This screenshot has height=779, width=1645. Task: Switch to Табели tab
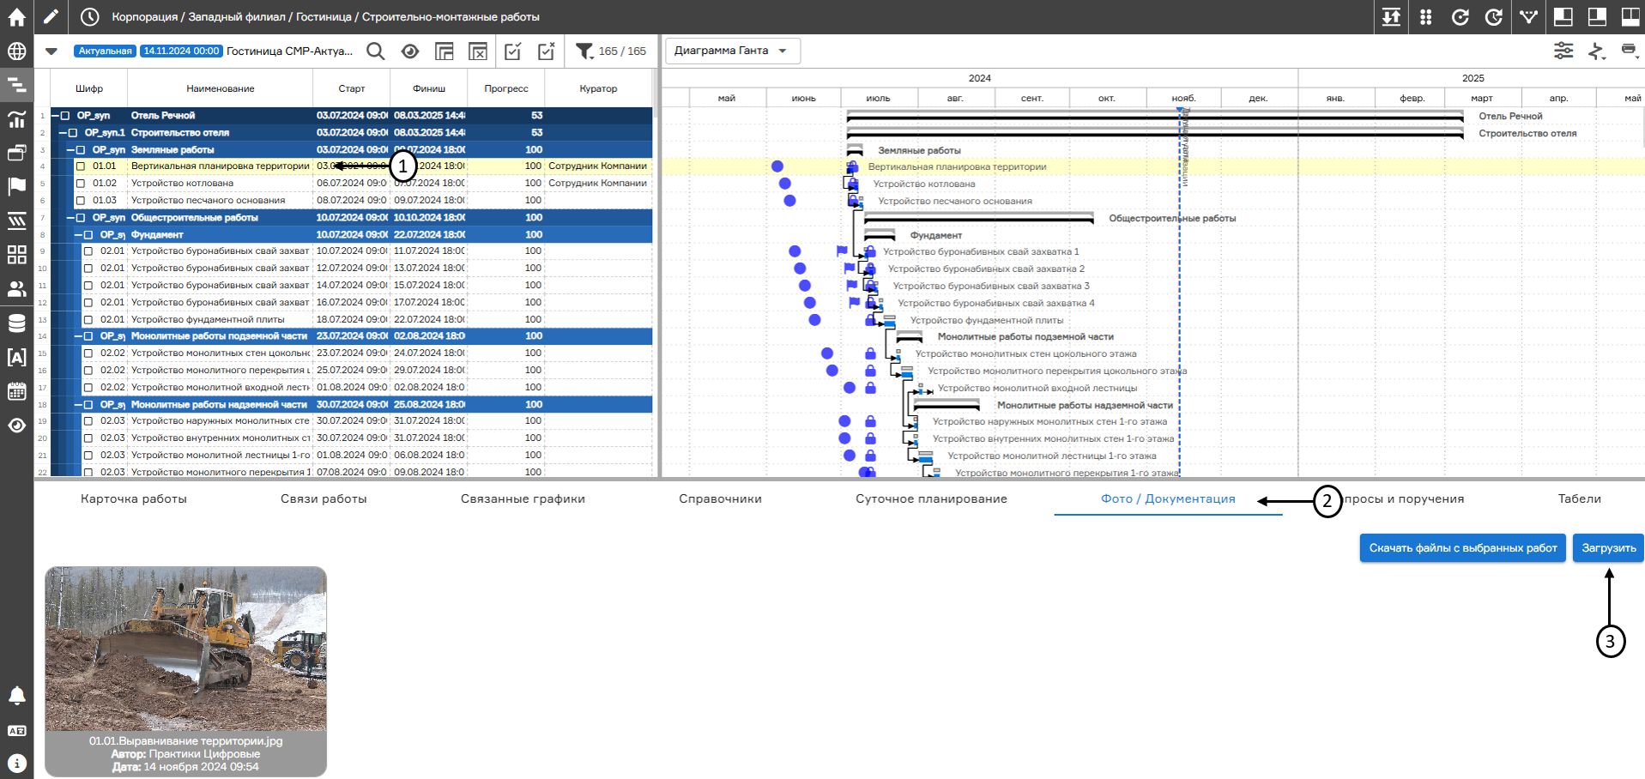1579,498
